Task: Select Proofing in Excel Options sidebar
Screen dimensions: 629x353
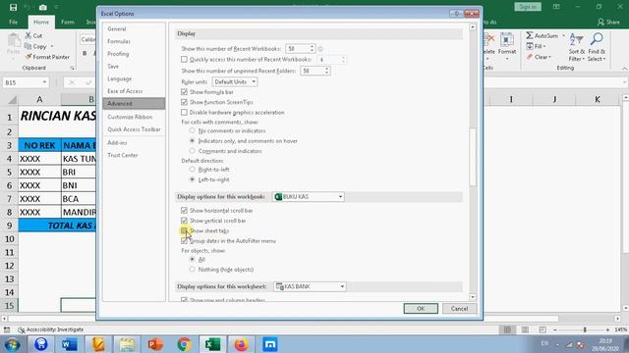Action: click(x=118, y=54)
